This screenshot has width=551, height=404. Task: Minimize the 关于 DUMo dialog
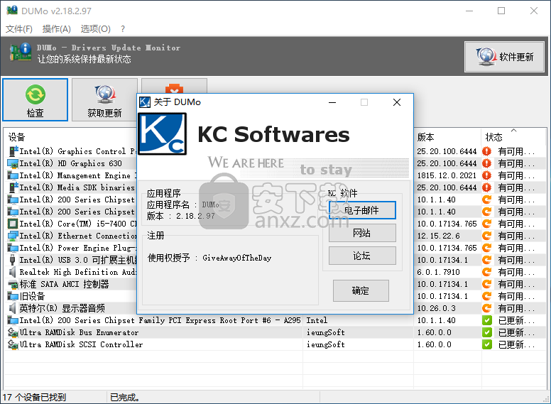332,102
